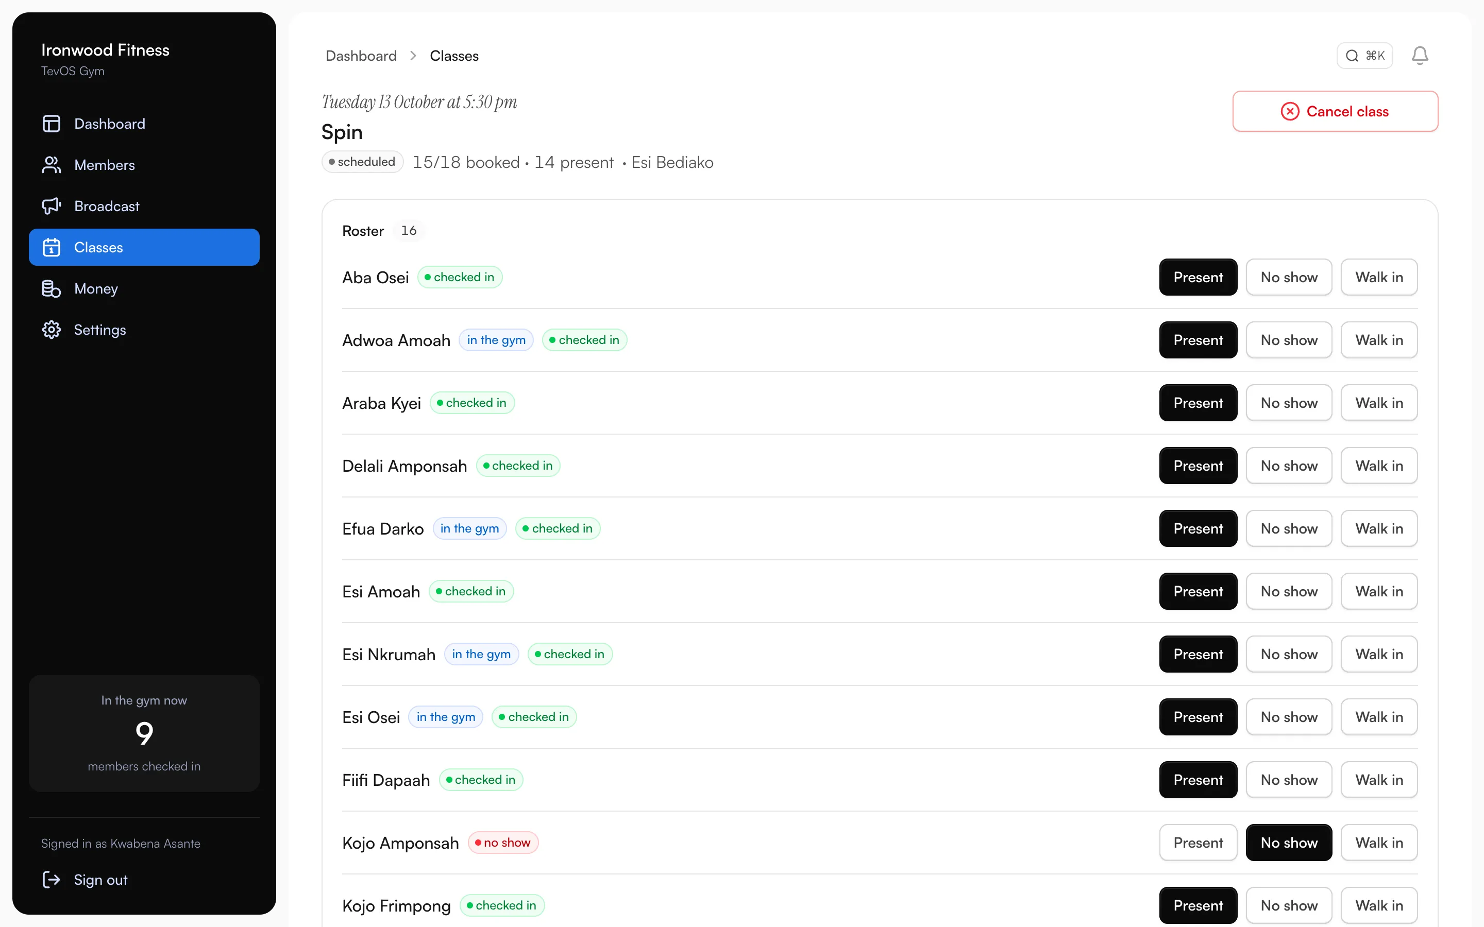Mark Esi Nkrumah as Walk in
1484x927 pixels.
click(1378, 654)
